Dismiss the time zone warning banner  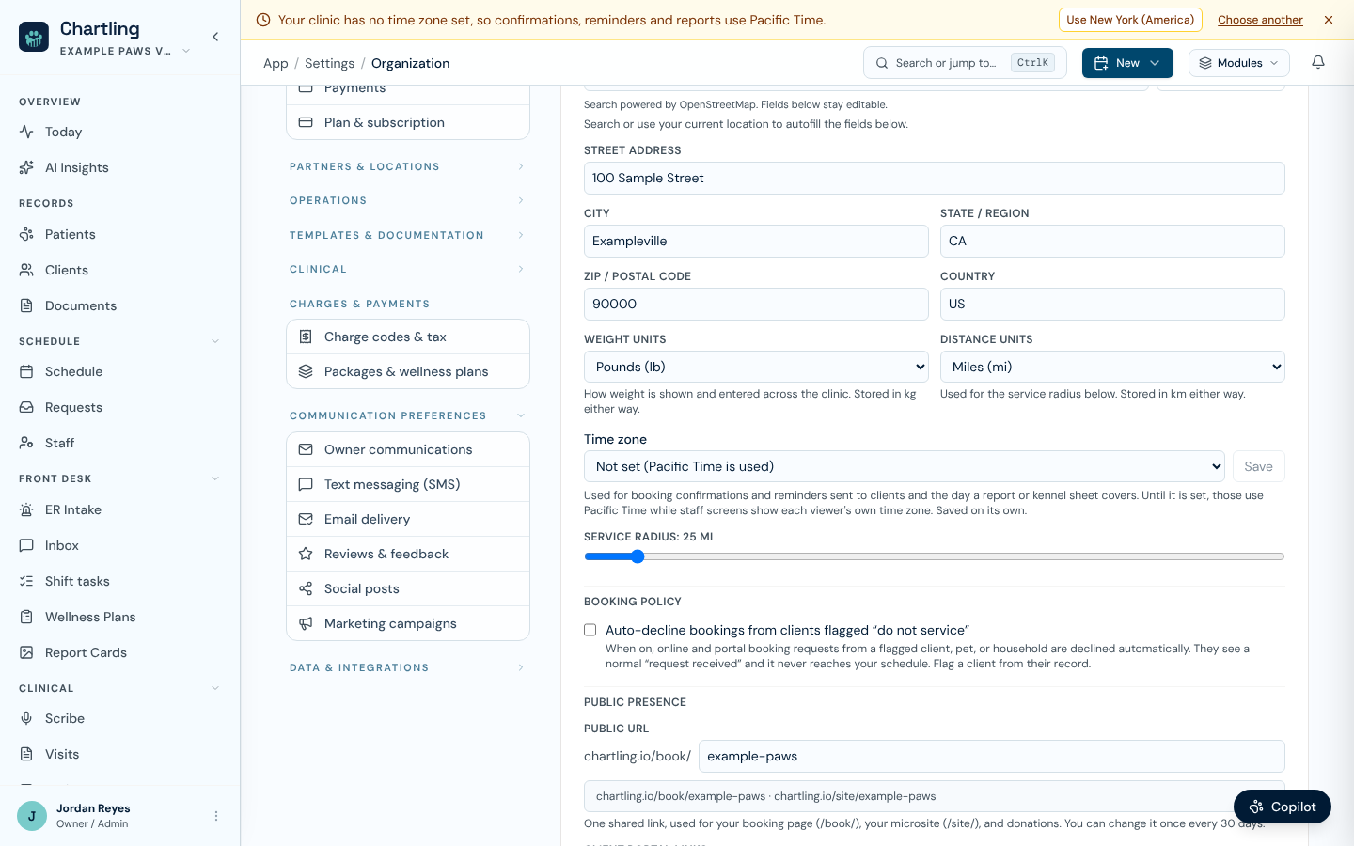(x=1329, y=20)
